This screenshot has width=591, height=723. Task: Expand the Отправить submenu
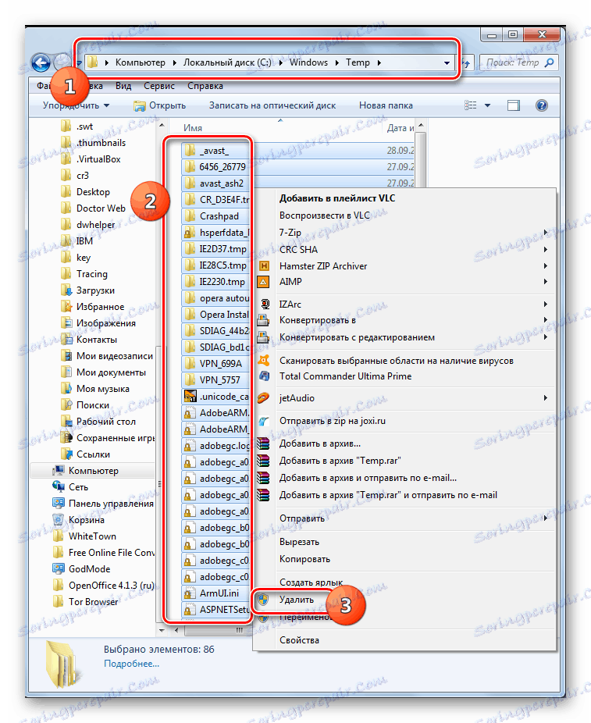coord(546,518)
